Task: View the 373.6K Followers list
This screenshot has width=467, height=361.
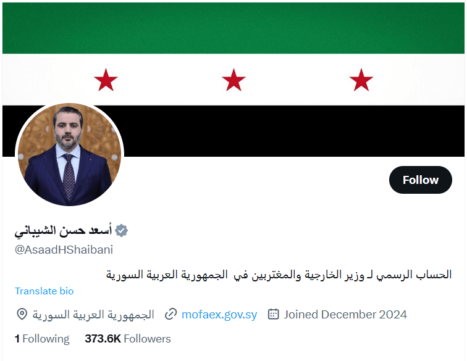Action: coord(128,339)
